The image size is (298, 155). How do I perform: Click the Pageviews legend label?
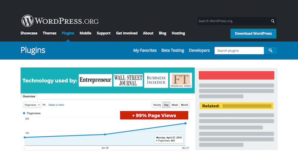point(34,113)
